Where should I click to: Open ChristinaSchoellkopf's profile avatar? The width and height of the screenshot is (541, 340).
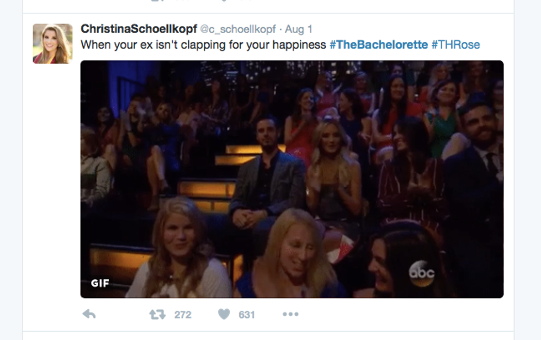coord(53,44)
